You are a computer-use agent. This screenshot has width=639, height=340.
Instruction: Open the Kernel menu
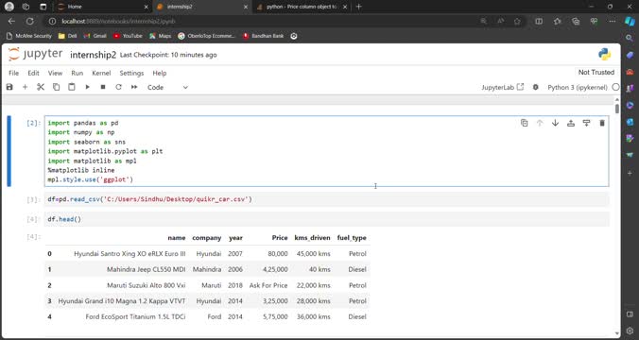coord(101,74)
